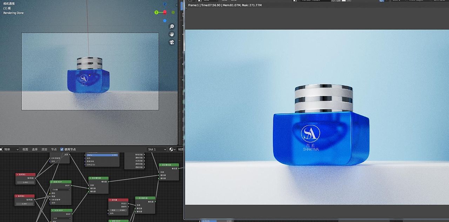Click the IOR 折射率 input on 玻璃 BSDF
449x222 pixels.
pos(50,200)
